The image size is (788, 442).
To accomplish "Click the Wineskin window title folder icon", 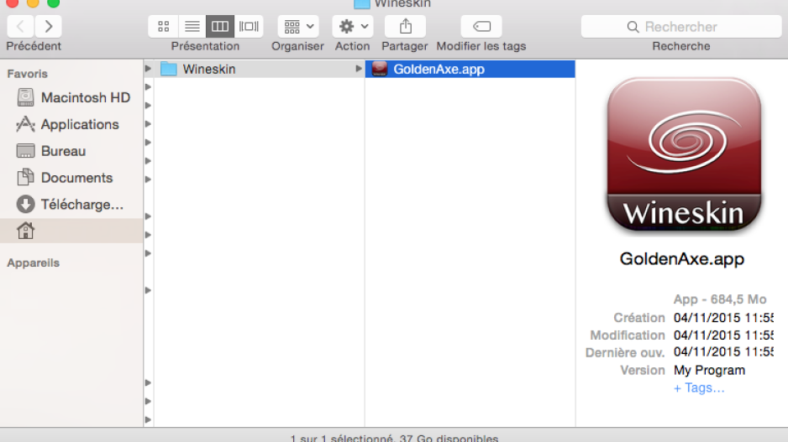I will (362, 4).
